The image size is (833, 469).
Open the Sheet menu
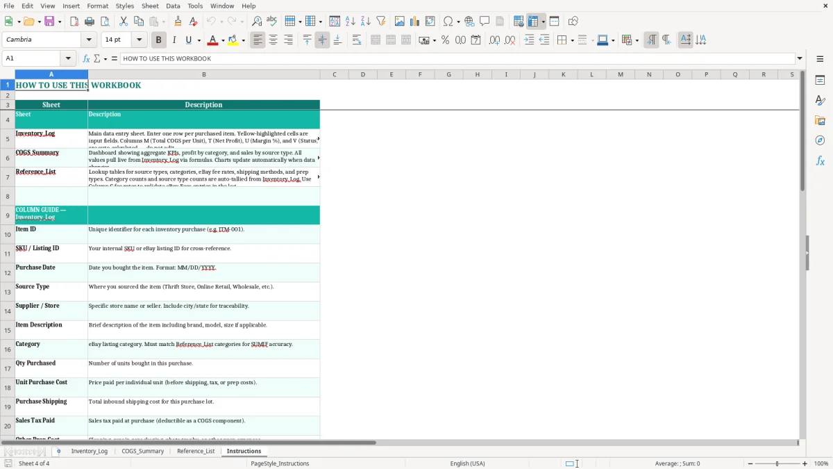point(151,6)
